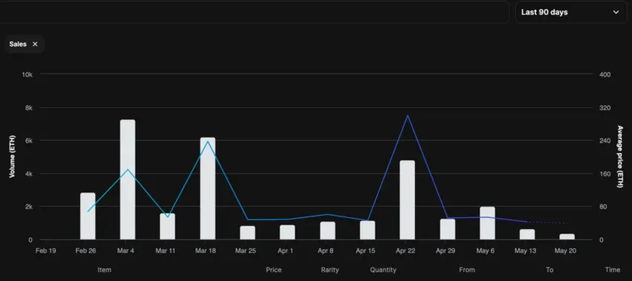Click the From column header
The height and width of the screenshot is (281, 632).
point(467,270)
